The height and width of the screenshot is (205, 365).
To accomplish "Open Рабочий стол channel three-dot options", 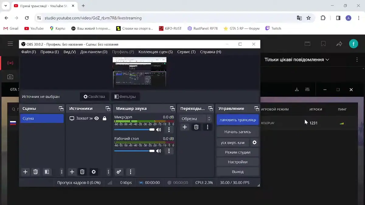I will click(x=169, y=151).
